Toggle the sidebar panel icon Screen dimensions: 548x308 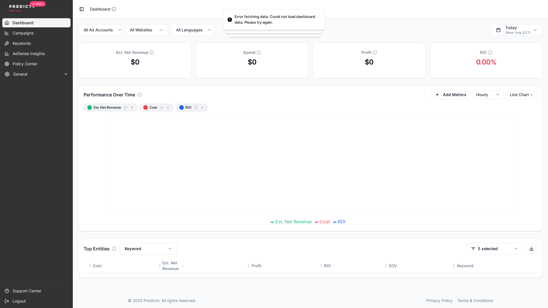tap(82, 9)
